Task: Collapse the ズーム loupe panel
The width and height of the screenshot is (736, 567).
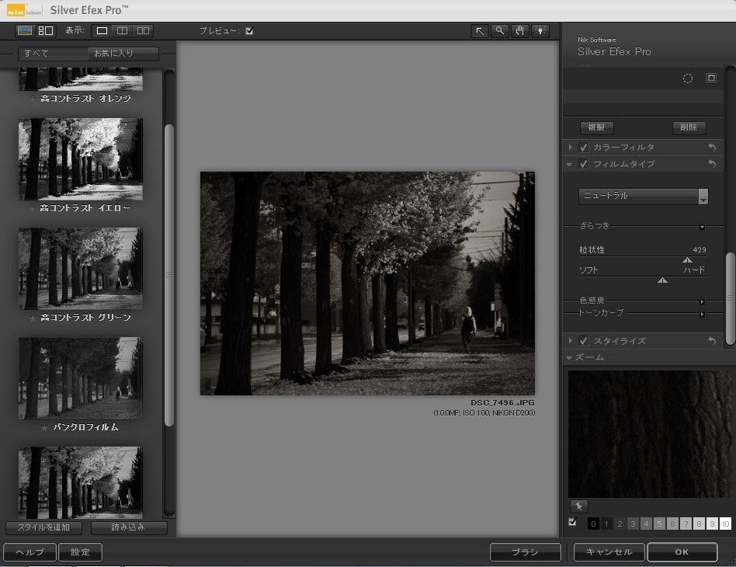Action: point(569,358)
